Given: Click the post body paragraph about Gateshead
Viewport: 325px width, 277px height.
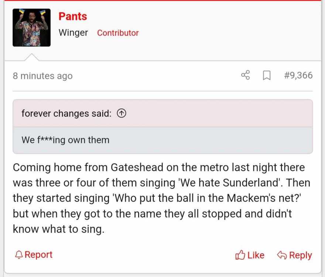Looking at the screenshot, I should (x=161, y=198).
